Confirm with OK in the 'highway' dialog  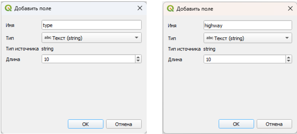236,124
